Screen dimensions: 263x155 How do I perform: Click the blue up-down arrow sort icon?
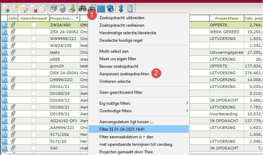pos(121,8)
